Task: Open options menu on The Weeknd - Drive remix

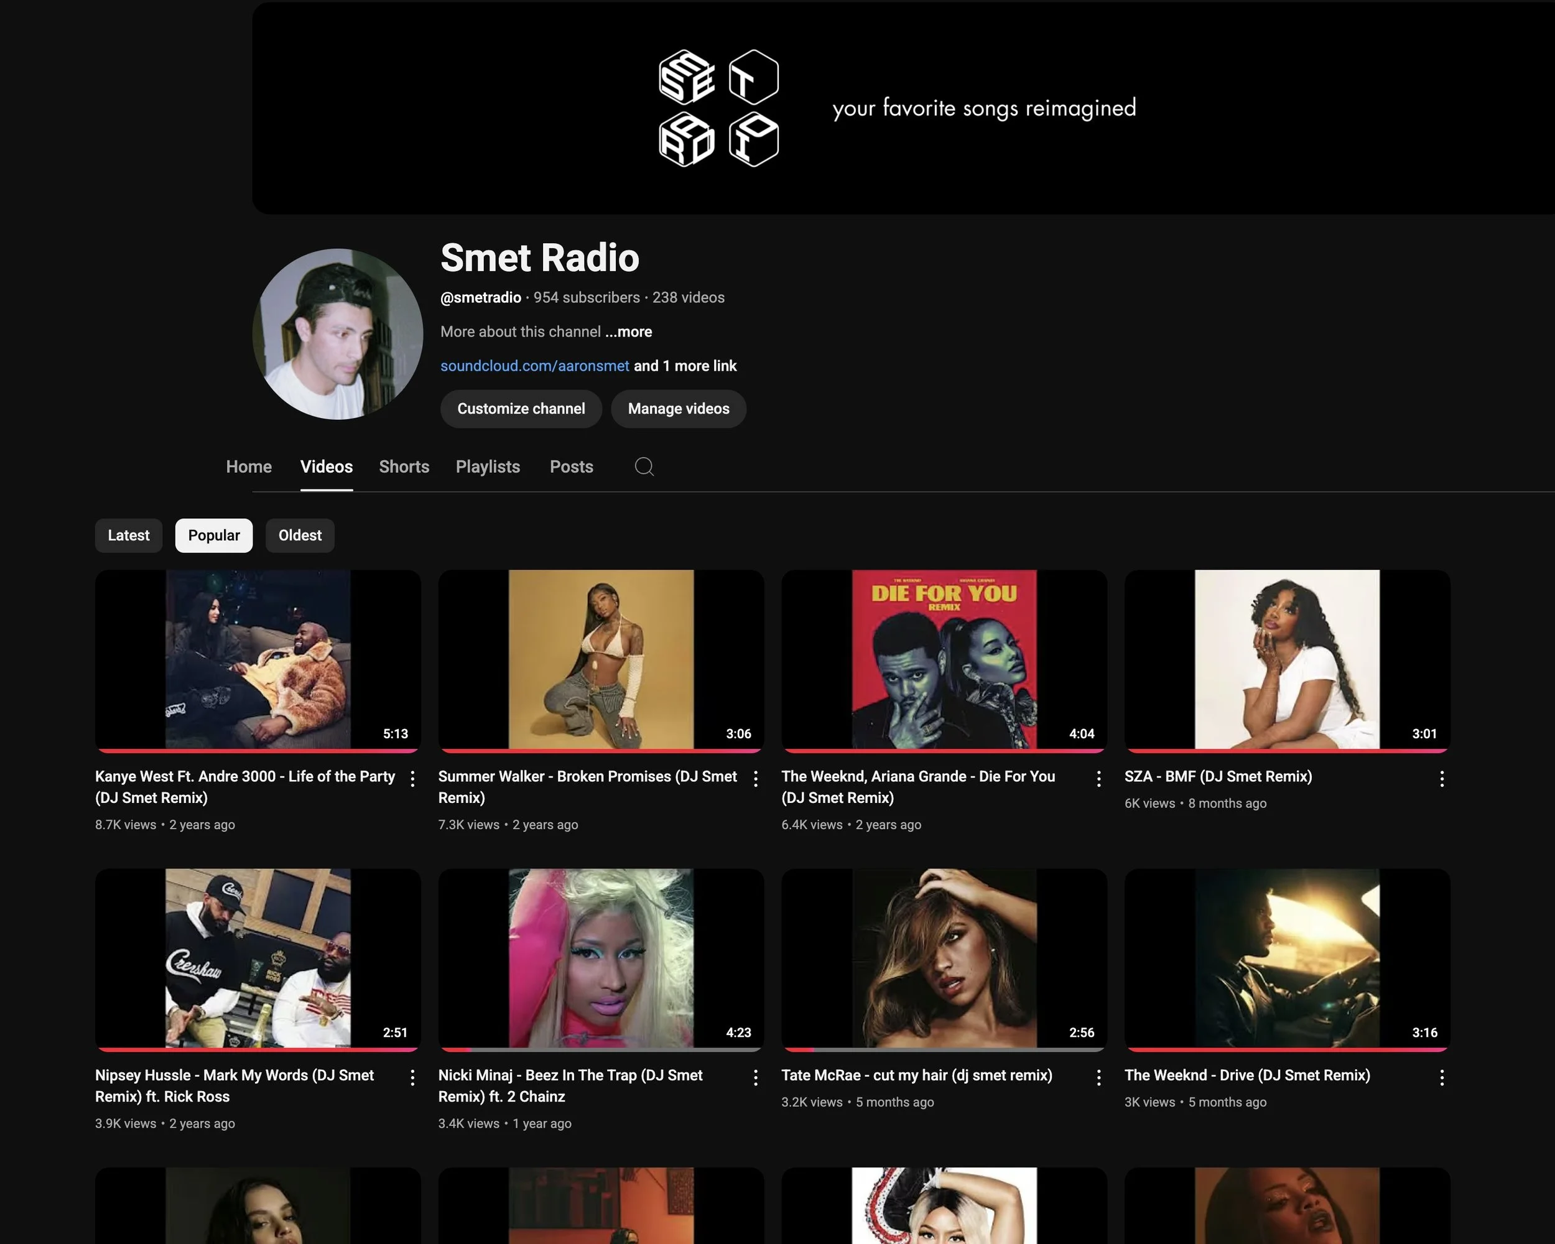Action: click(x=1442, y=1077)
